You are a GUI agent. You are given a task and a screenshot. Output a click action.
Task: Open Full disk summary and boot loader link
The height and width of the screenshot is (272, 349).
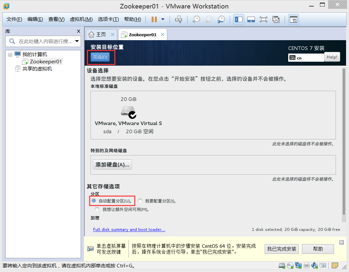click(129, 229)
